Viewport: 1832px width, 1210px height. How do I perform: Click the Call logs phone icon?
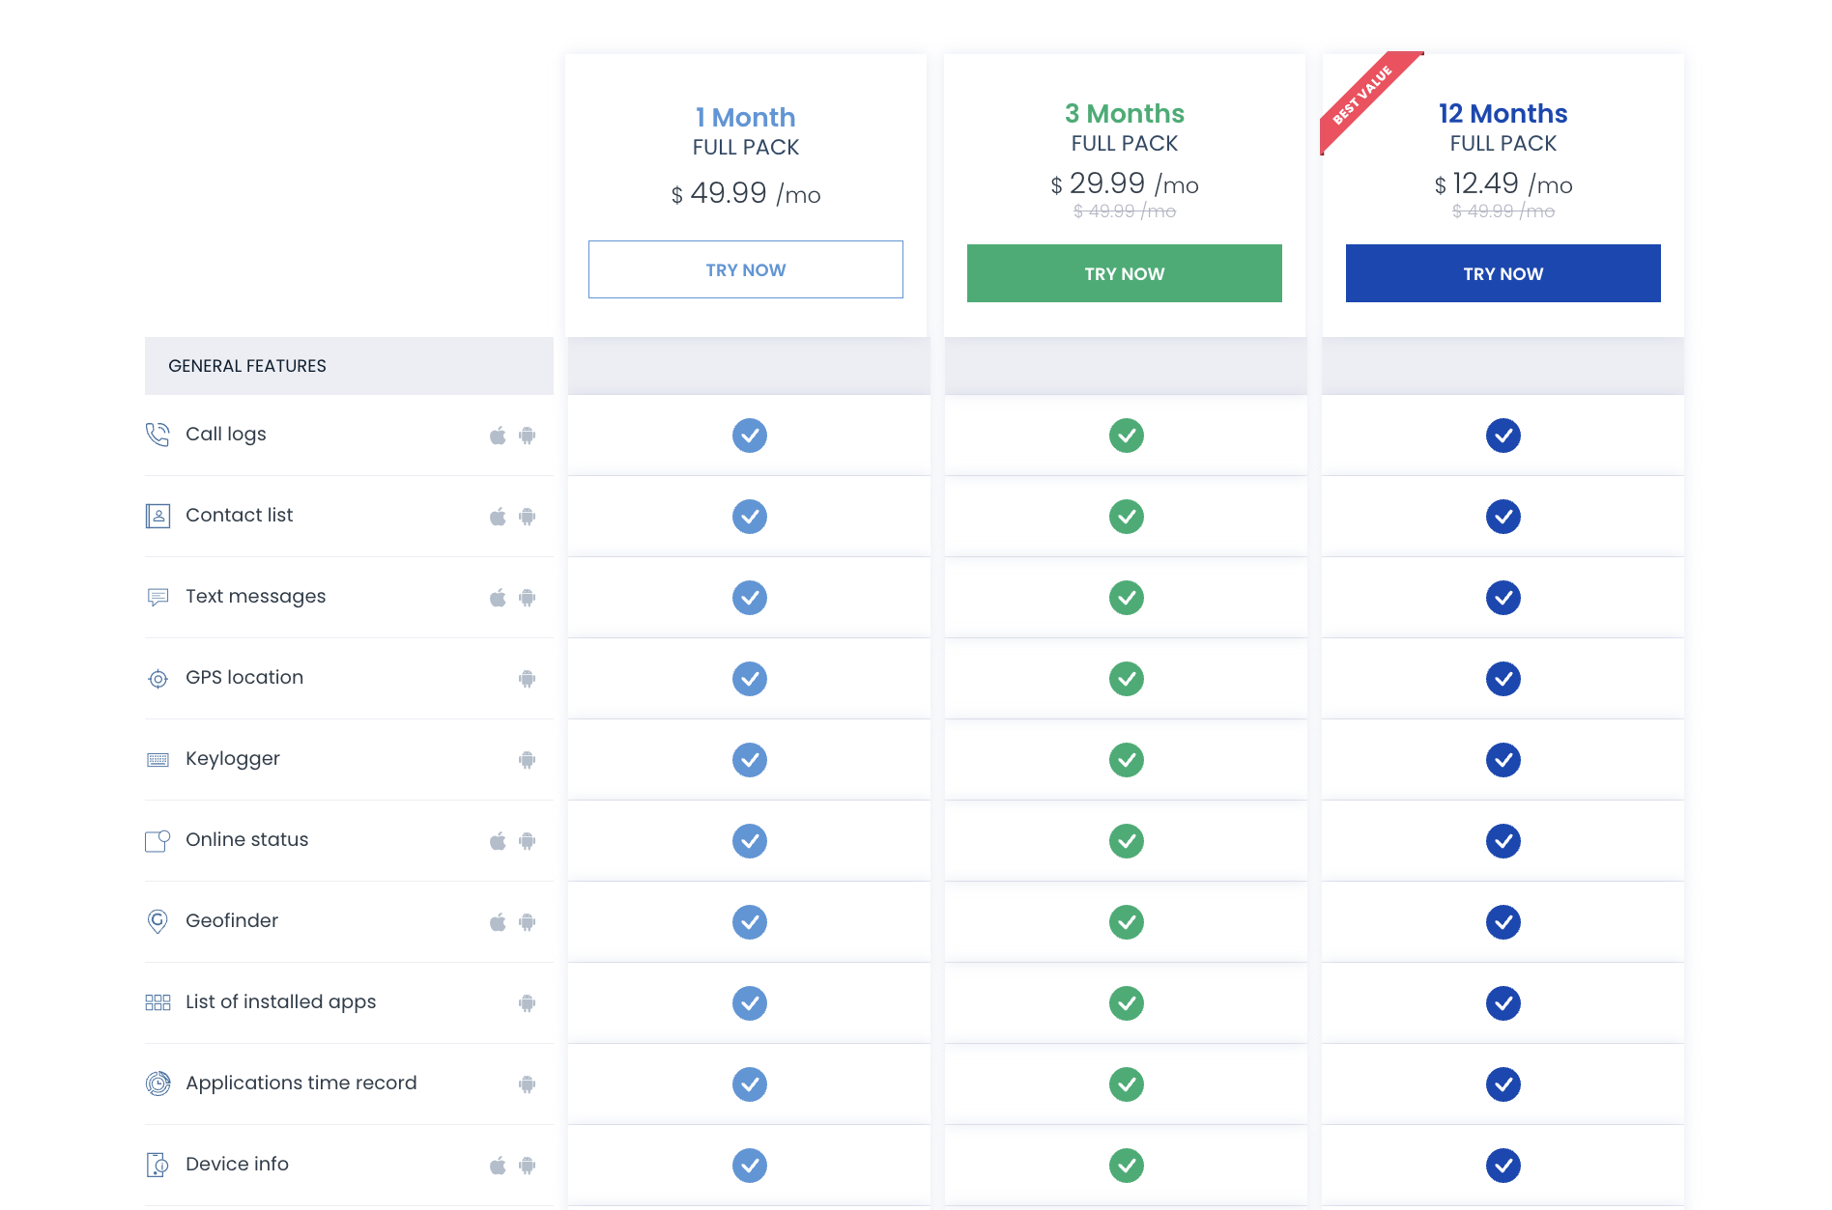[x=157, y=435]
